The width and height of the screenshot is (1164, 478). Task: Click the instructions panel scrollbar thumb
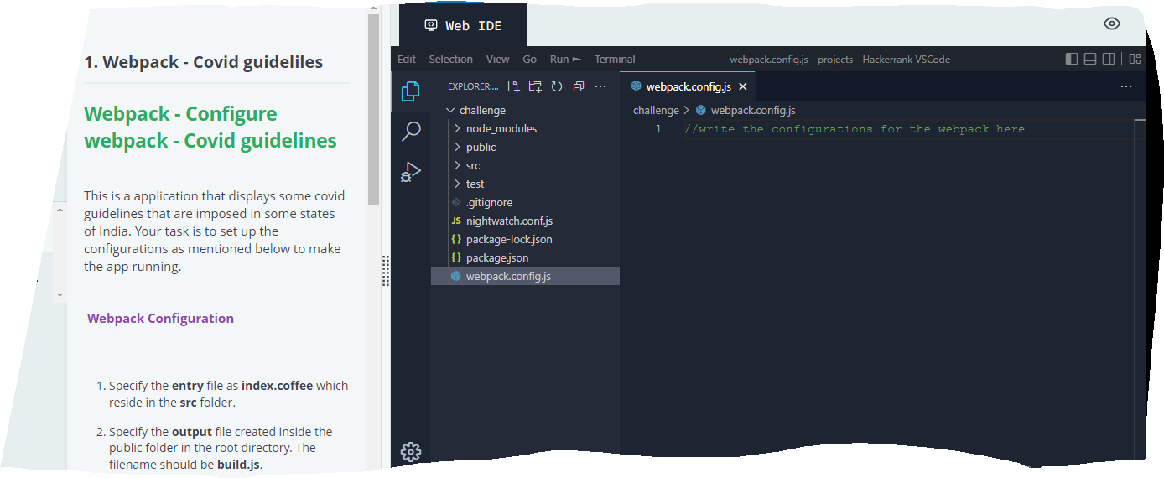tap(373, 109)
